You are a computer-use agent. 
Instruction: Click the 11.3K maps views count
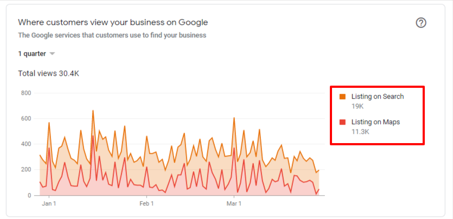pyautogui.click(x=360, y=132)
